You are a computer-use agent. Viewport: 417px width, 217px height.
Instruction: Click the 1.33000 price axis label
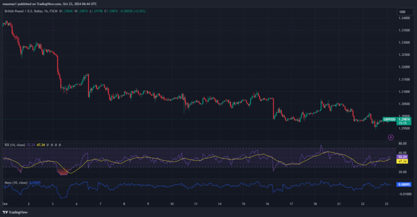point(404,43)
